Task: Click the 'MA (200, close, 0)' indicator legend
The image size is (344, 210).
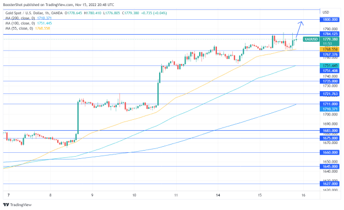Action: 20,18
